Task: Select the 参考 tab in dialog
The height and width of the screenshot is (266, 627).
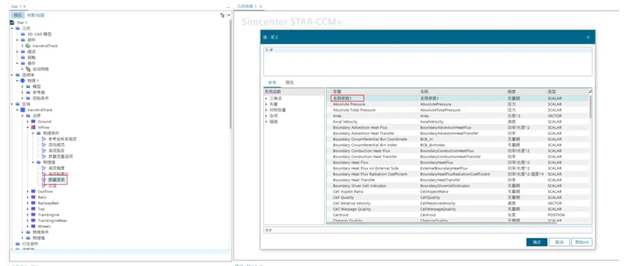Action: [272, 82]
